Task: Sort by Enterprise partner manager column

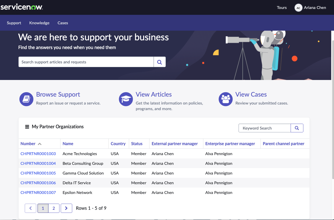Action: tap(230, 144)
